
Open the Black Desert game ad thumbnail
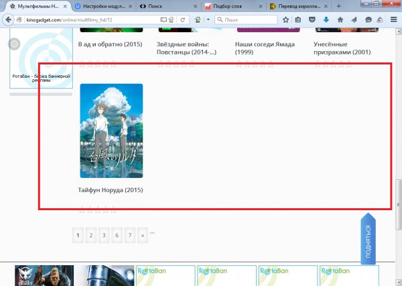point(44,275)
